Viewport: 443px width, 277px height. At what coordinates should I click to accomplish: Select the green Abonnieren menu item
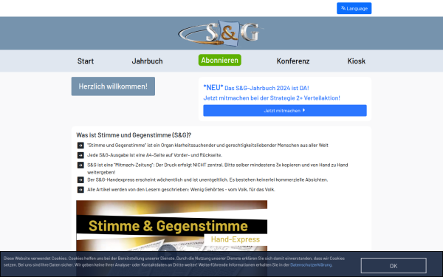[x=220, y=60]
